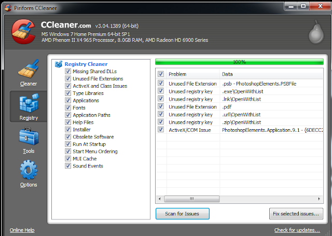
Task: Toggle Run At Startup checkbox
Action: pyautogui.click(x=68, y=144)
